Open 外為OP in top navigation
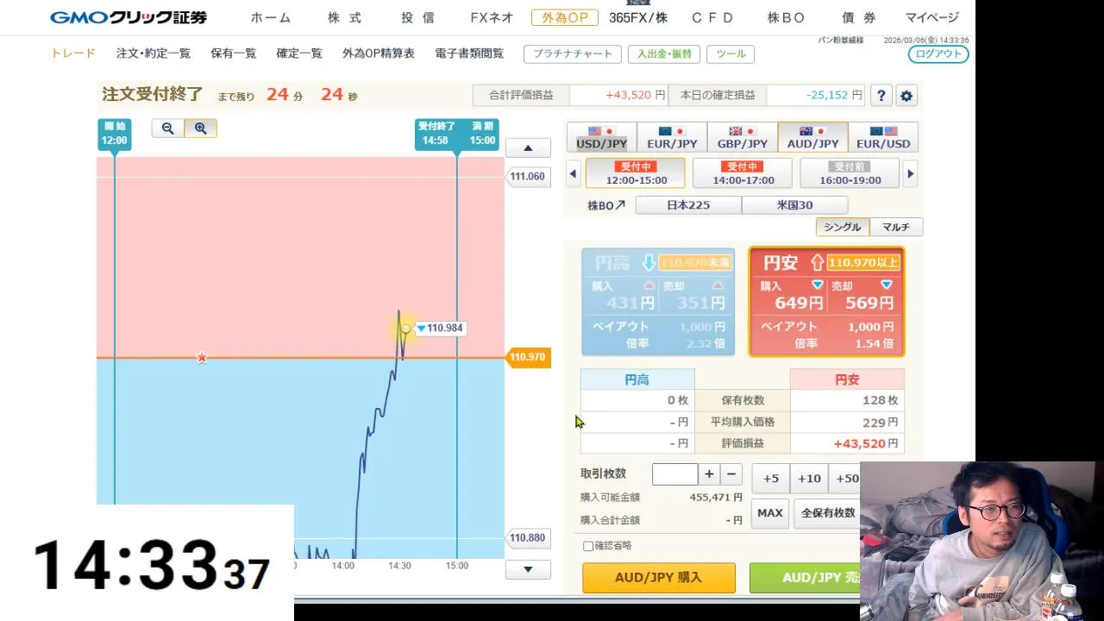The image size is (1104, 621). coord(565,18)
